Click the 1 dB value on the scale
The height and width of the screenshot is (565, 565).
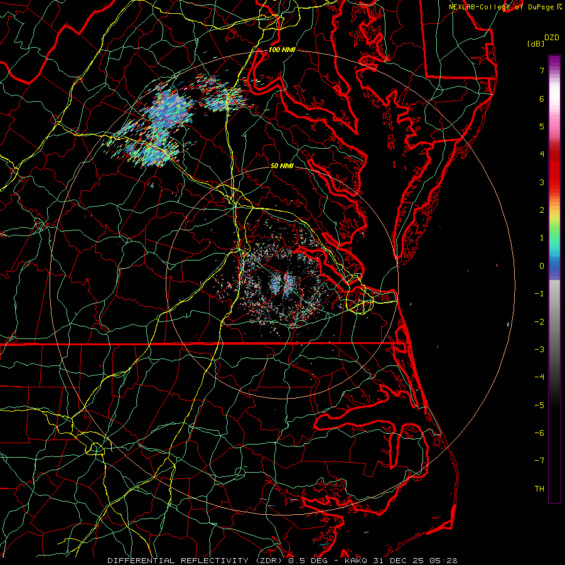542,238
